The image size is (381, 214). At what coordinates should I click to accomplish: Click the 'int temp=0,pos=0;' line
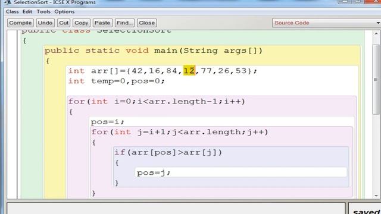click(x=117, y=81)
